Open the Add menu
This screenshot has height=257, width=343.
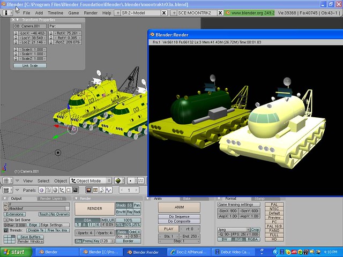39,13
